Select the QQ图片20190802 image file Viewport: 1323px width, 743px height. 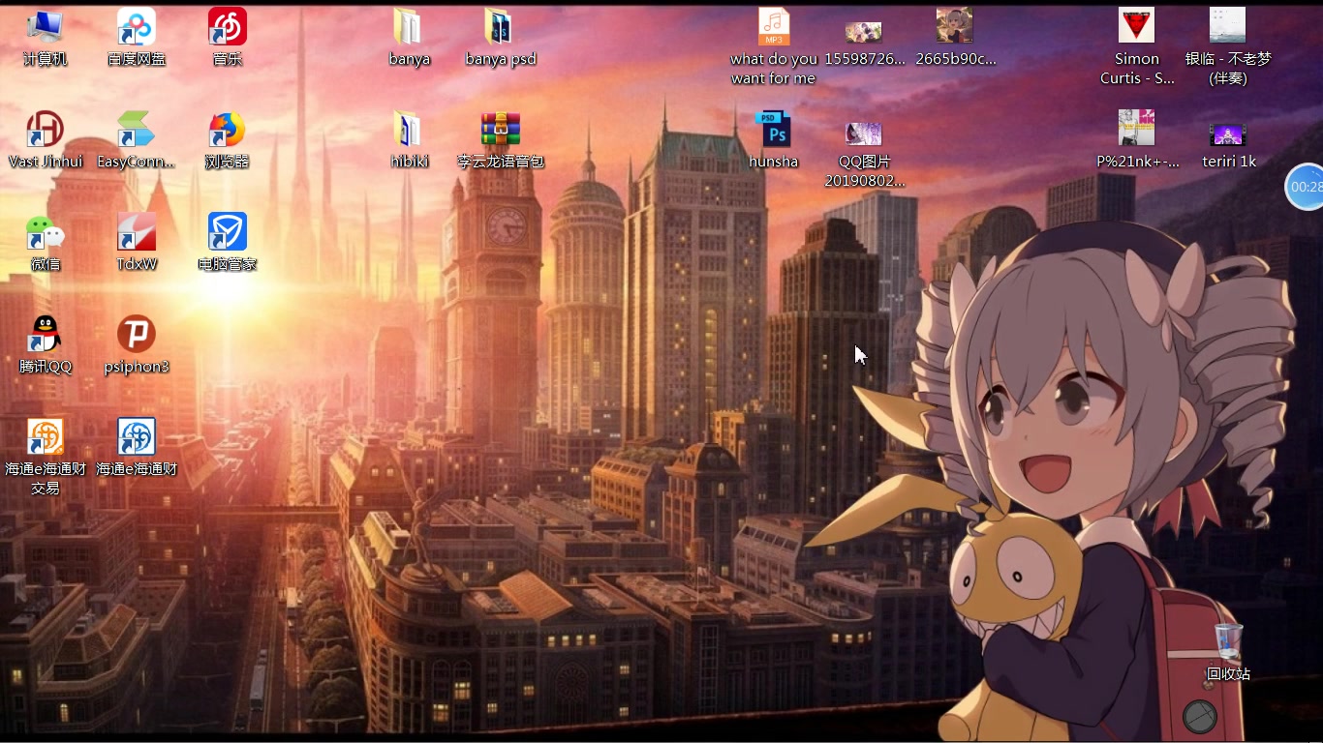pyautogui.click(x=864, y=134)
